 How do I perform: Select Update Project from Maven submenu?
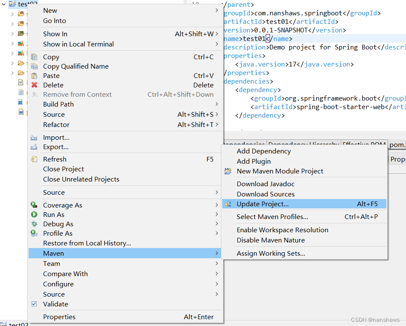262,203
